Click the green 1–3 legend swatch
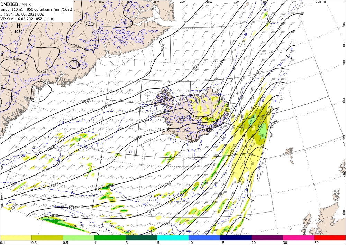The image size is (346, 245). tap(110, 237)
